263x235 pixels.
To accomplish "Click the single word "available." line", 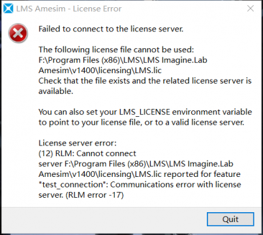I will click(56, 91).
